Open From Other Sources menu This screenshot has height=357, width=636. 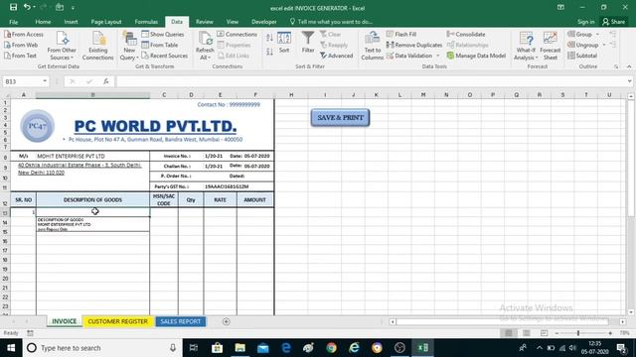[x=62, y=46]
